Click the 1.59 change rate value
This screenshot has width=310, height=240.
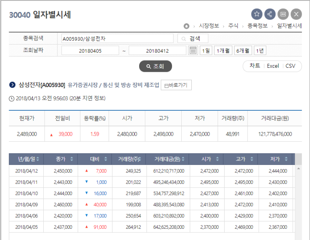click(x=95, y=134)
